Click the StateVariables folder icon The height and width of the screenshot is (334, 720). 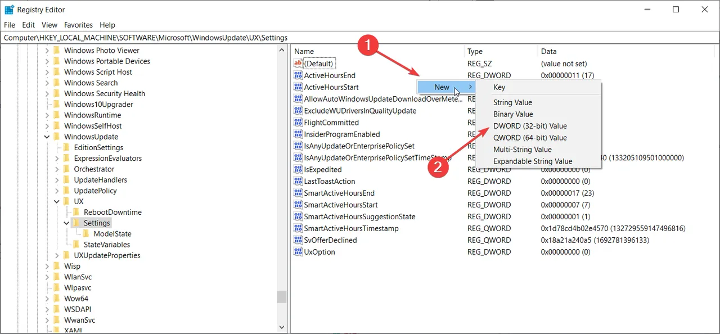pos(76,245)
